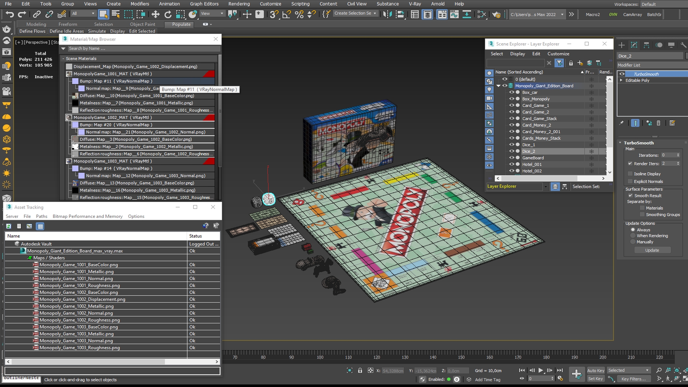688x387 pixels.
Task: Open Bitmap Performance and Memory menu
Action: point(87,216)
